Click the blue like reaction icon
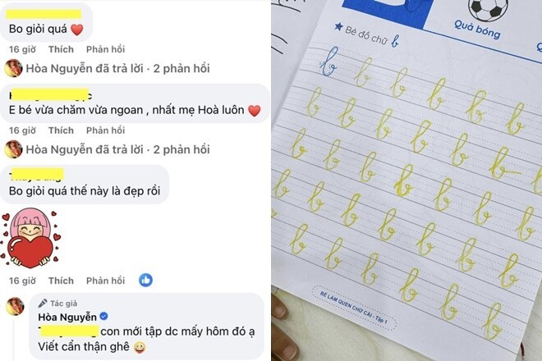This screenshot has width=542, height=361. [x=145, y=280]
